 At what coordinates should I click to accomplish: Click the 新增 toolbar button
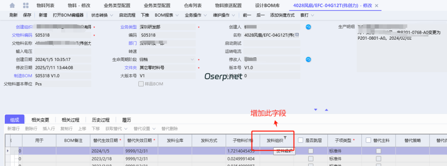point(43,15)
